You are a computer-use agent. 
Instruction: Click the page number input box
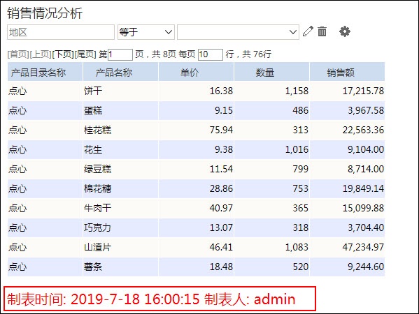(120, 54)
